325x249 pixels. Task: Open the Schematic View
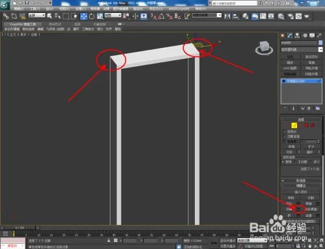[271, 16]
